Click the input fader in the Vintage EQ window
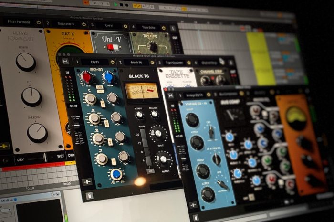 pyautogui.click(x=183, y=159)
